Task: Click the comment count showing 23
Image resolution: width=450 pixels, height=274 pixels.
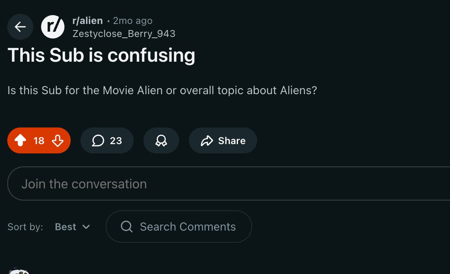Action: 116,140
